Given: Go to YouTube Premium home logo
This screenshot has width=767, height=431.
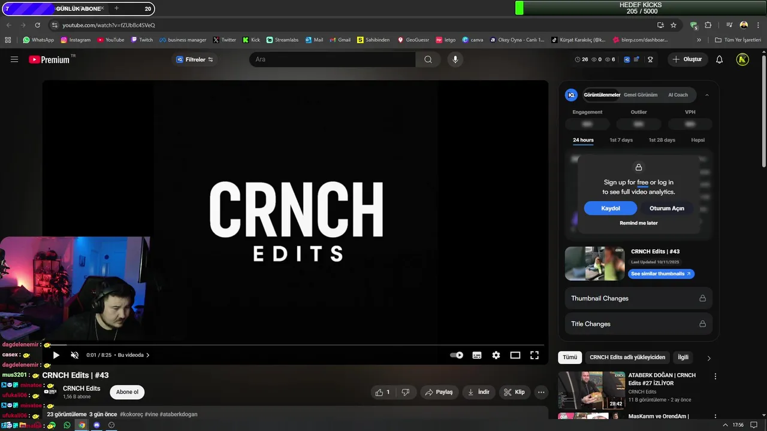Looking at the screenshot, I should (x=49, y=59).
